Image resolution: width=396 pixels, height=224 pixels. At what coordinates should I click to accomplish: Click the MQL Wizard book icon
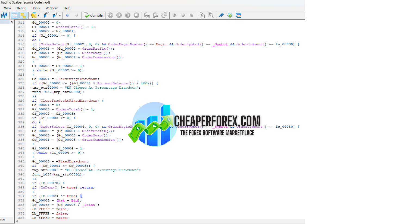click(33, 15)
